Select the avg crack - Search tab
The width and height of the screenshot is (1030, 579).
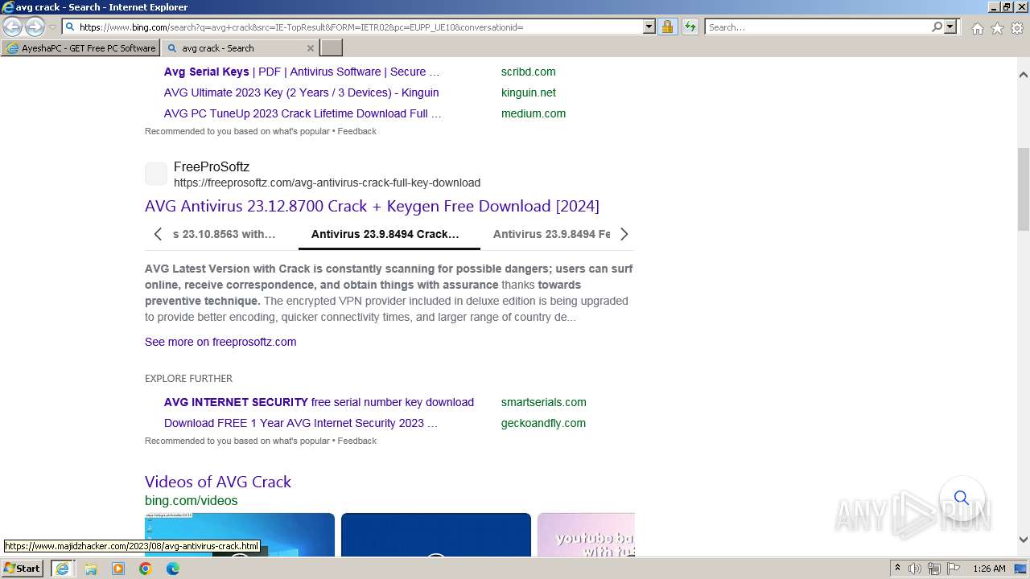233,48
